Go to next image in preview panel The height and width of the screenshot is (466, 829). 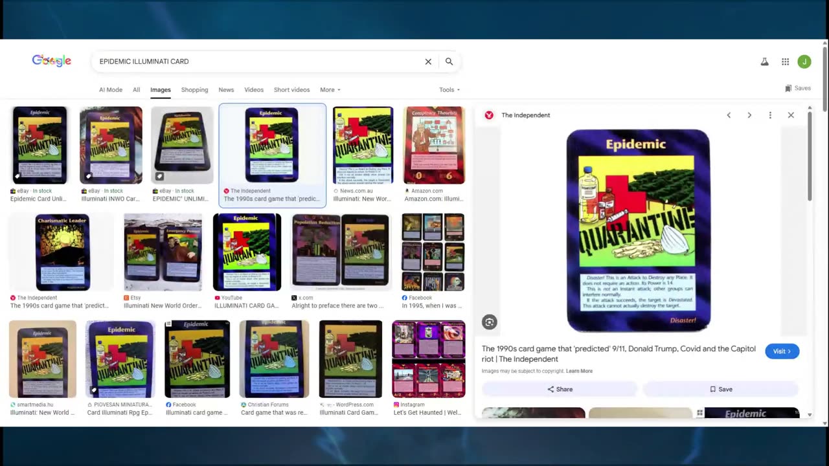(749, 115)
